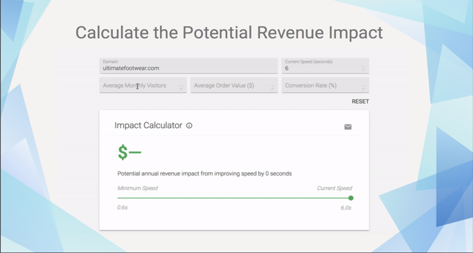The image size is (473, 253).
Task: Click the Potential annual revenue impact text
Action: pos(204,174)
